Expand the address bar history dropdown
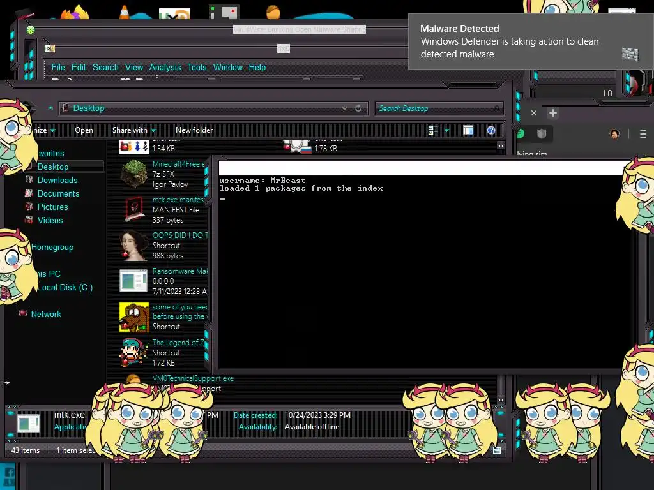This screenshot has height=490, width=654. coord(344,108)
